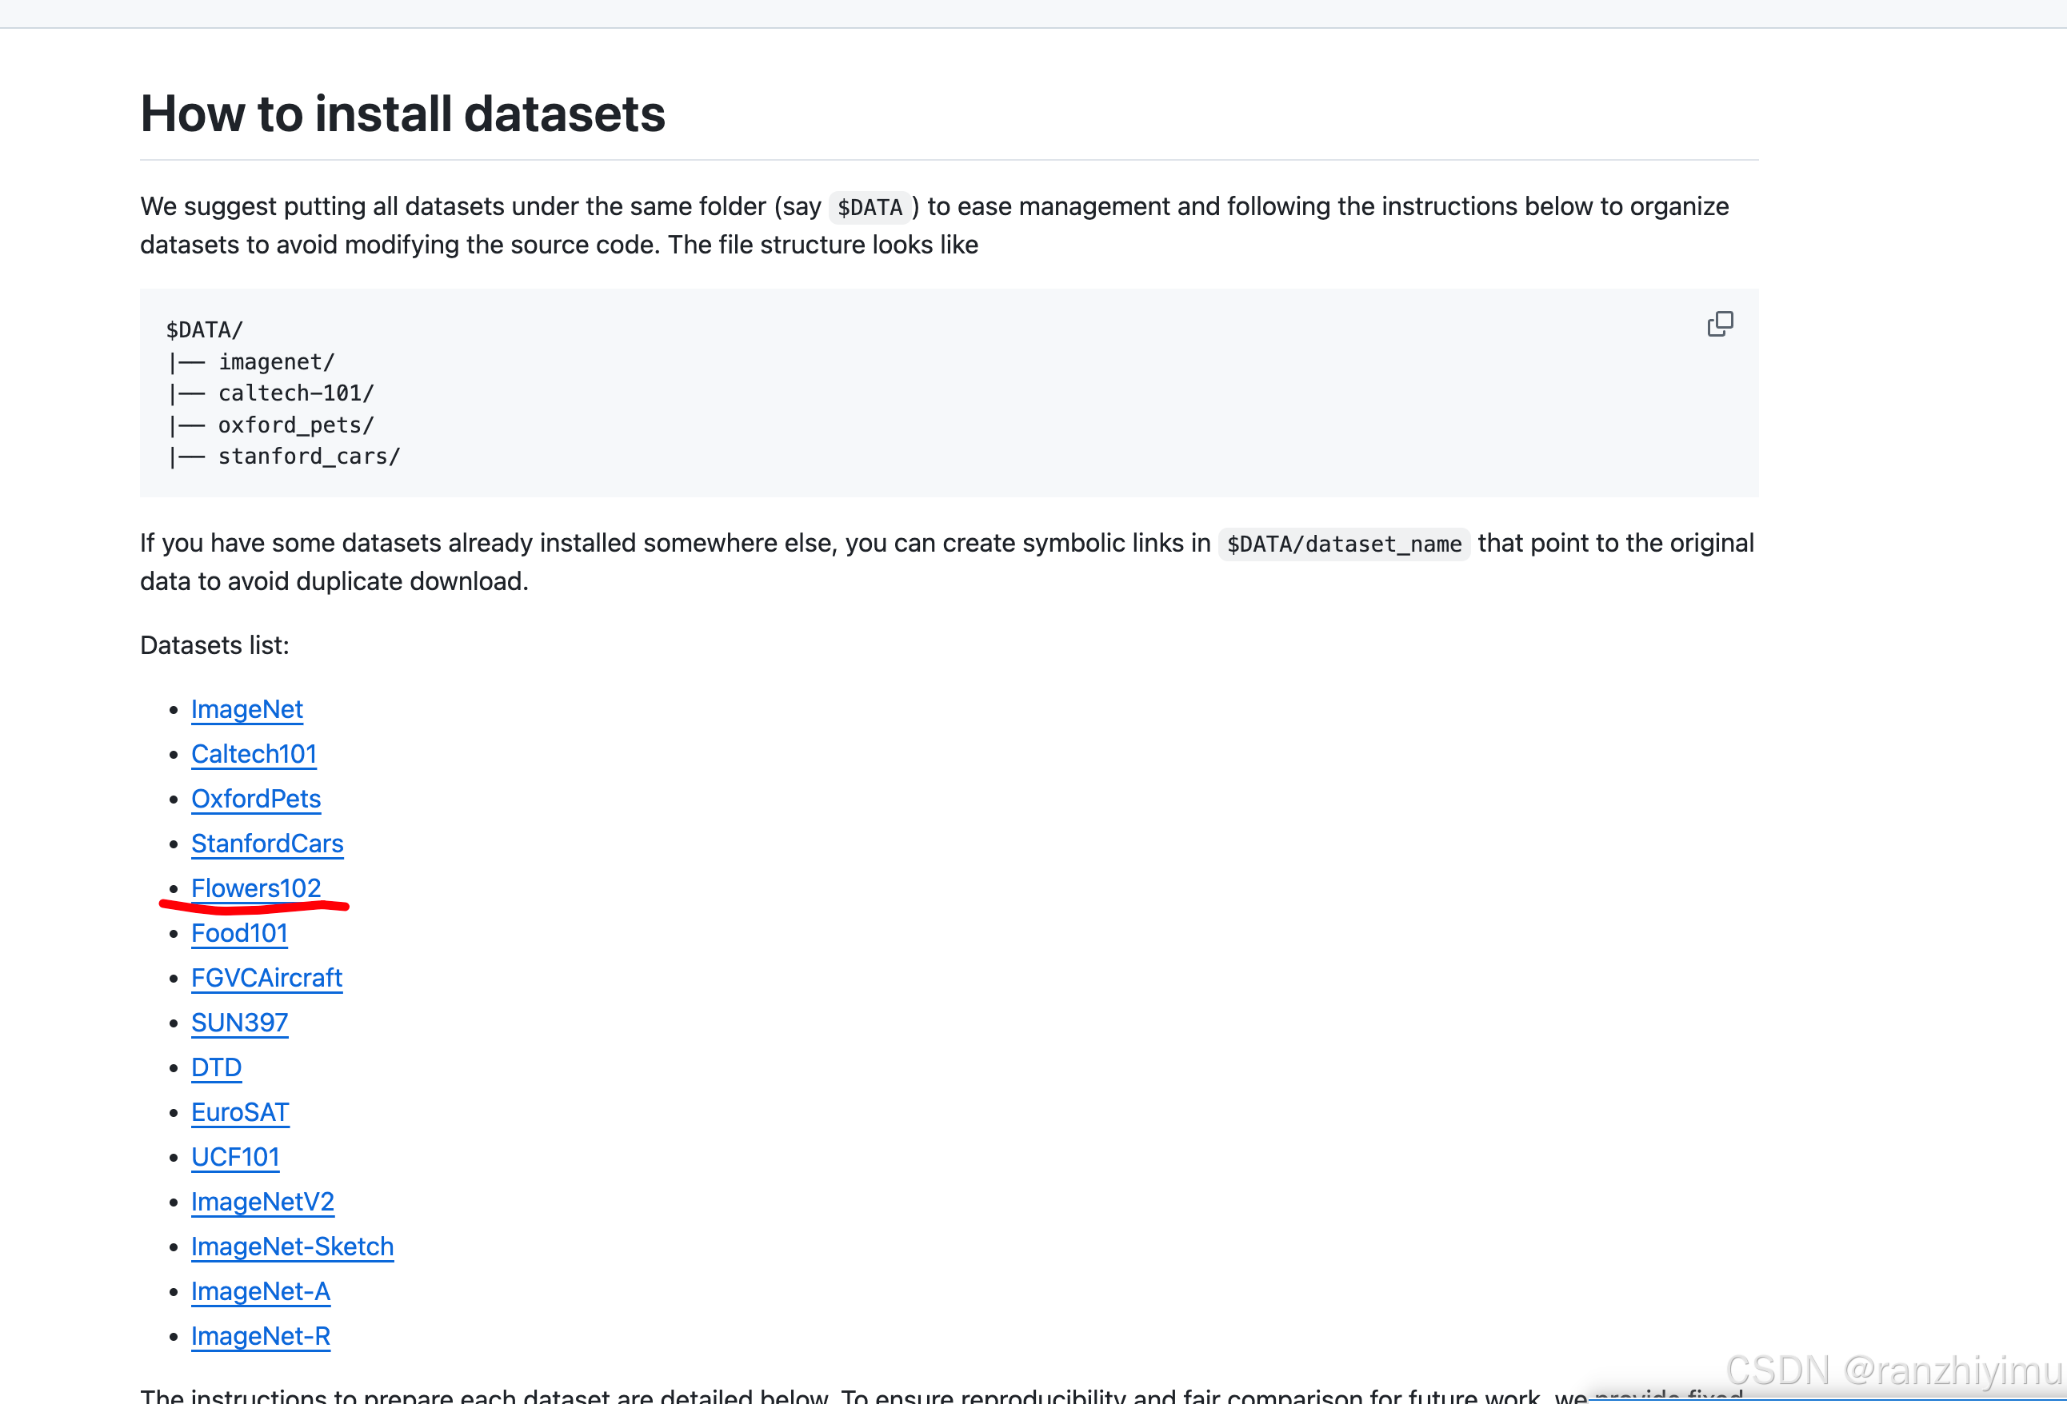Click the UCF101 link
Image resolution: width=2067 pixels, height=1404 pixels.
click(235, 1157)
